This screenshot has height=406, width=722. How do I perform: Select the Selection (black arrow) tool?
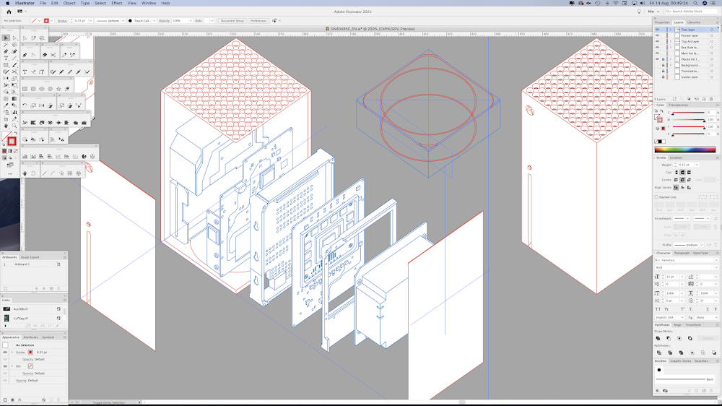6,38
